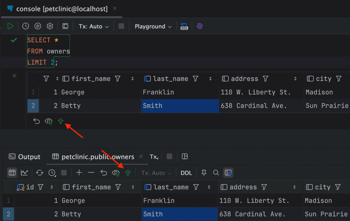
Task: Close the petclinic.public.owners tab
Action: point(141,156)
